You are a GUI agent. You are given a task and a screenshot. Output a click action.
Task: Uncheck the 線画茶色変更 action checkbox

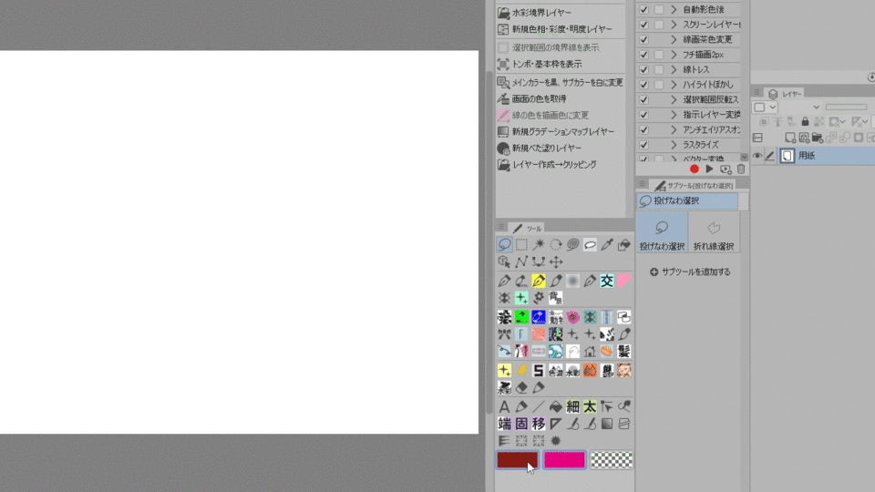pos(644,39)
